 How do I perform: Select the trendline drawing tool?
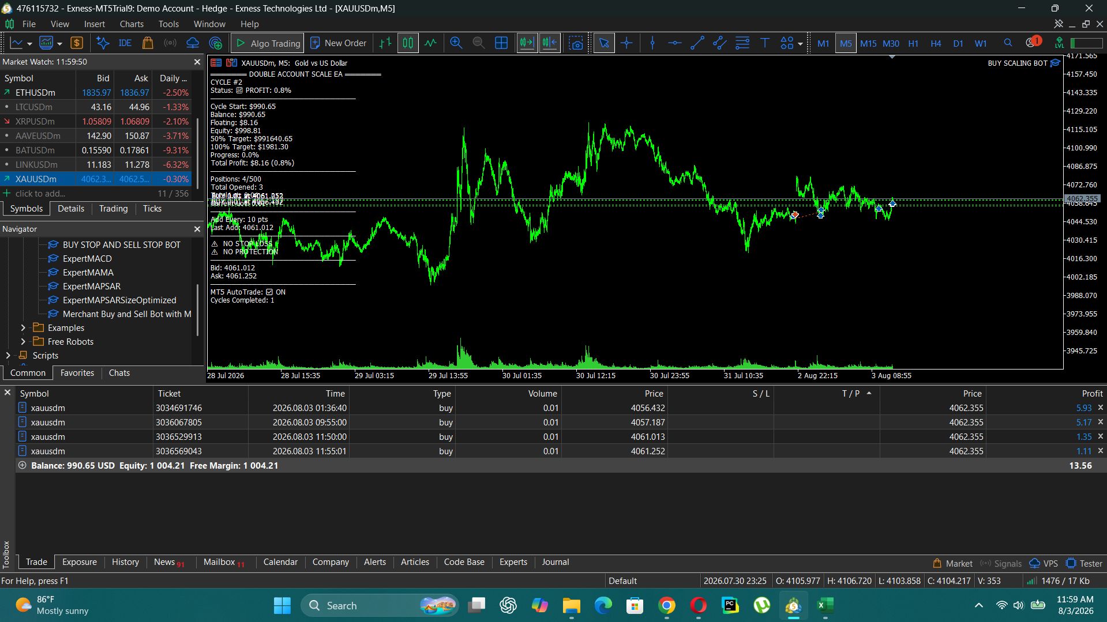click(x=697, y=43)
